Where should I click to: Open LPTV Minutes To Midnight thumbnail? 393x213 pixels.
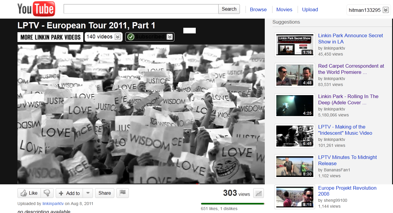pyautogui.click(x=295, y=166)
